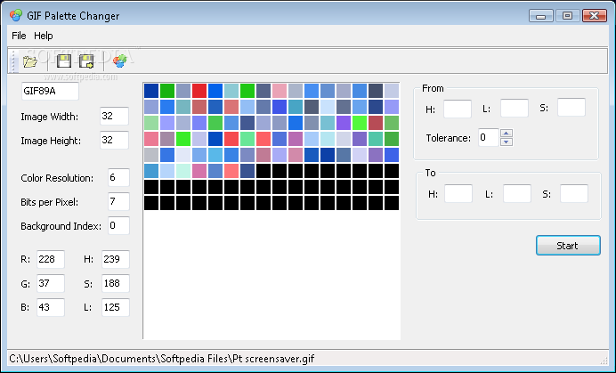Screen dimensions: 616x373
Task: Select the violet purple swatch in third row
Action: (x=344, y=123)
